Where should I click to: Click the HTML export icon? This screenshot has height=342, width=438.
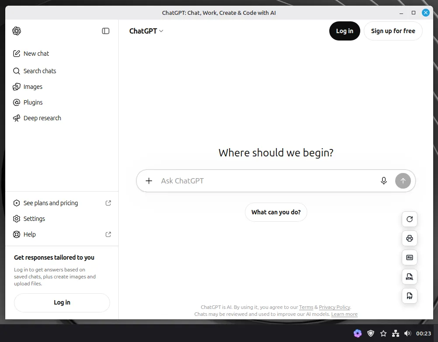click(410, 277)
